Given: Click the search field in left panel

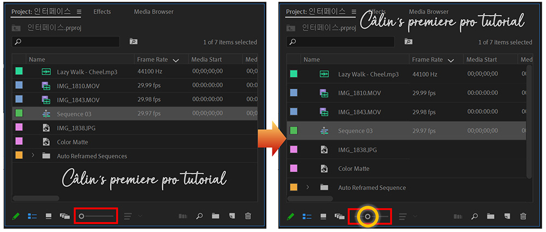Looking at the screenshot, I should pos(66,42).
